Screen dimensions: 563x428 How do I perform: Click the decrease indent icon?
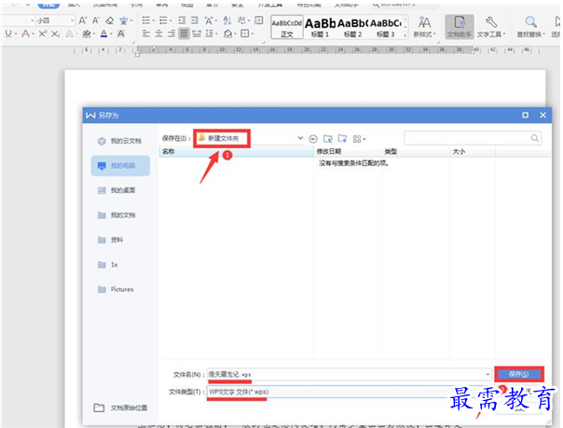[182, 21]
